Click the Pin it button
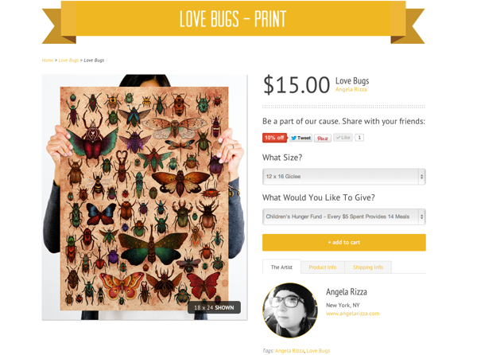The width and height of the screenshot is (477, 355). pyautogui.click(x=323, y=138)
